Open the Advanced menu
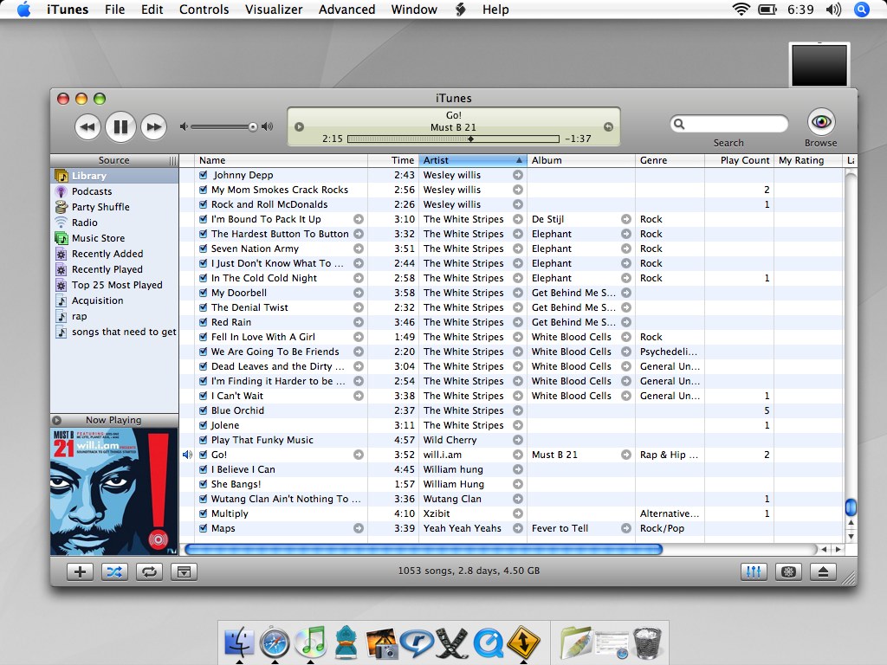The height and width of the screenshot is (665, 887). coord(346,10)
